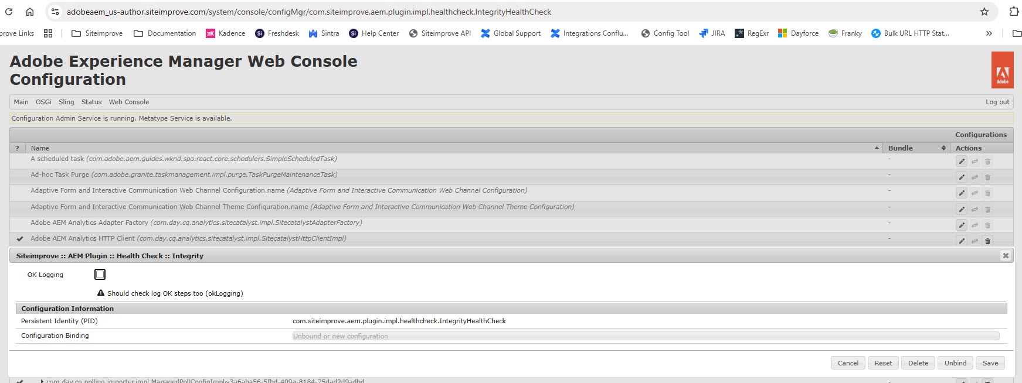The width and height of the screenshot is (1022, 383).
Task: Unbind icon for Adobe AEM Analytics HTTP Client
Action: tap(975, 241)
